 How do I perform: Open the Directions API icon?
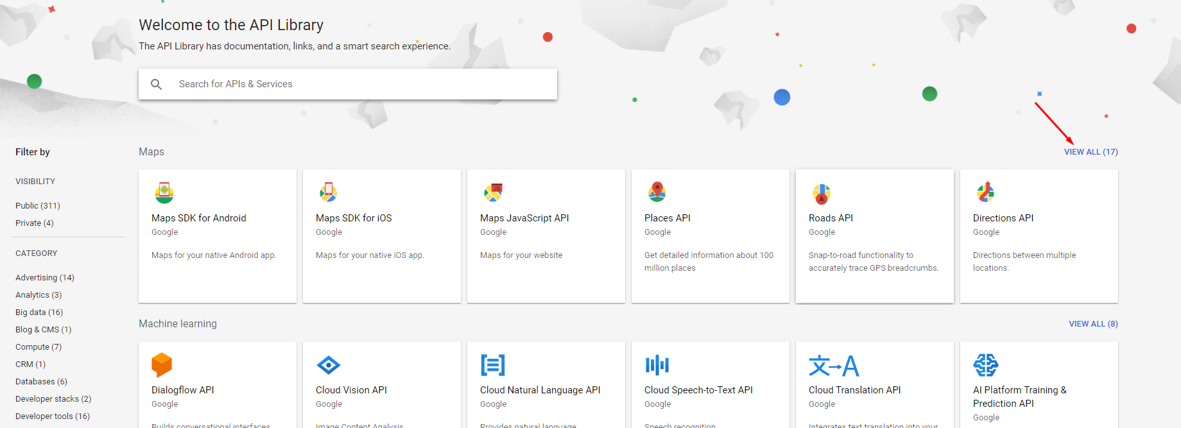pos(985,192)
